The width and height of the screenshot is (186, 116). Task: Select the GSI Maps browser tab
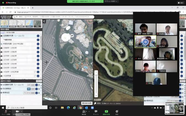pyautogui.click(x=15, y=8)
